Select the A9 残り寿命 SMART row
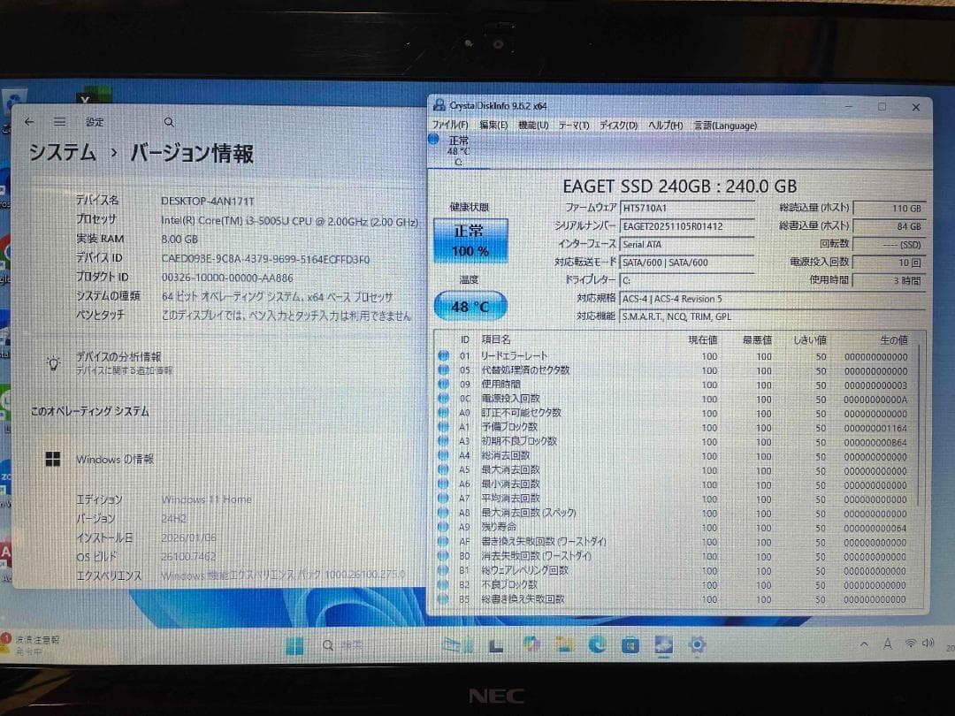This screenshot has width=955, height=716. tap(674, 528)
